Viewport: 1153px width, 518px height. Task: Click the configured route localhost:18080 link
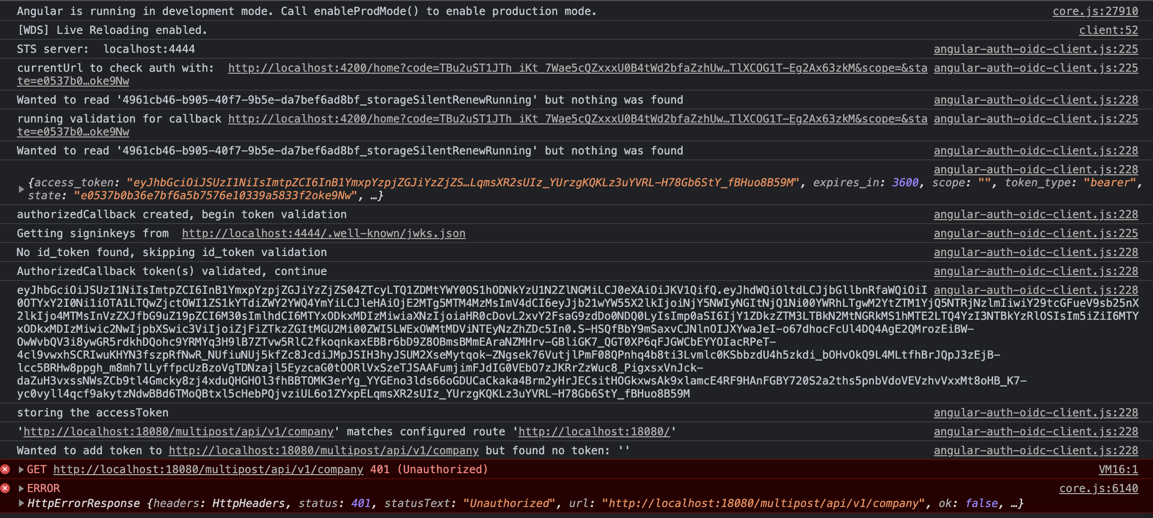595,431
